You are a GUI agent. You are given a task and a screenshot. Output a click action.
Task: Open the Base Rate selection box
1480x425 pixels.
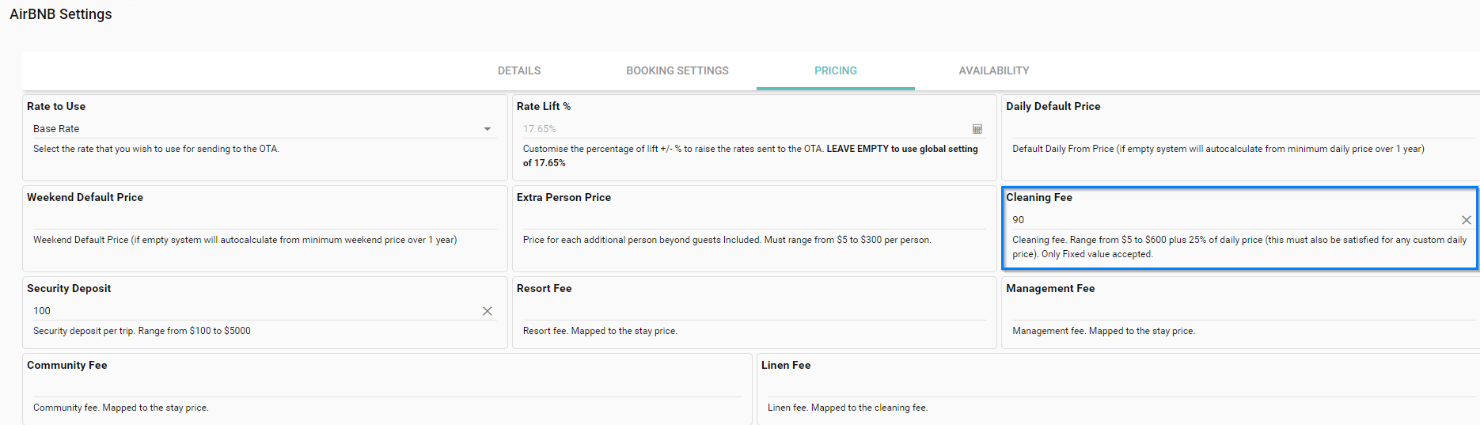[x=253, y=129]
